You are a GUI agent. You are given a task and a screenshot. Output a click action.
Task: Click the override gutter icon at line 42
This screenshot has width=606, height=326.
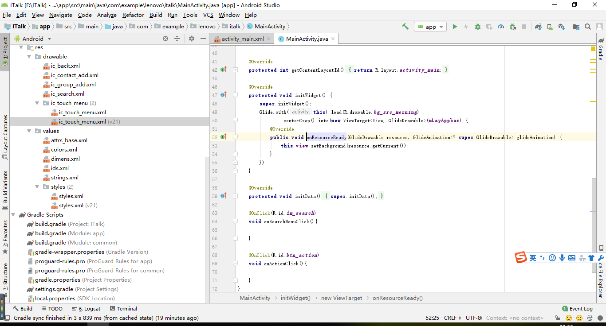[x=224, y=70]
